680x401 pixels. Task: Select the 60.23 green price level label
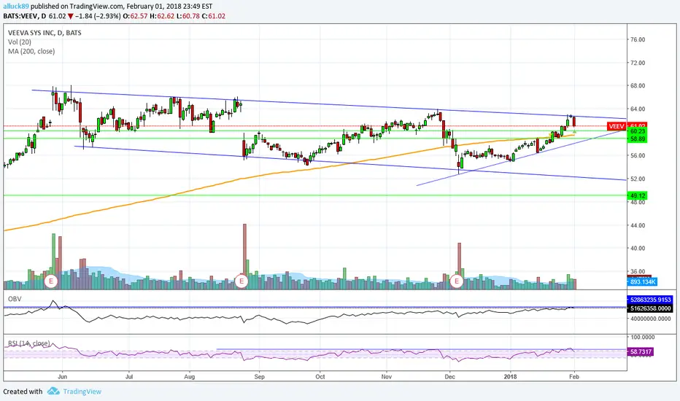[x=638, y=131]
